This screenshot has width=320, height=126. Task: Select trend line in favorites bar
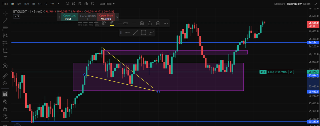(x=135, y=33)
